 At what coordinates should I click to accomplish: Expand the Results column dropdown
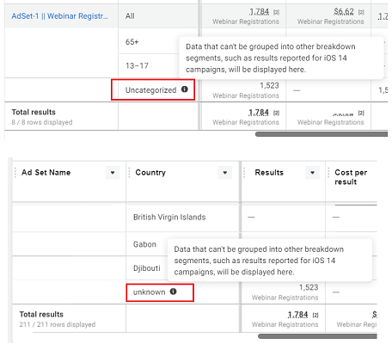coord(312,173)
